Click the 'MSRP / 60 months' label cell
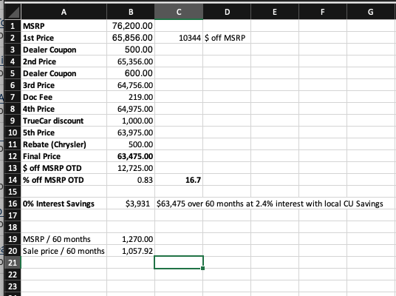 coord(64,239)
